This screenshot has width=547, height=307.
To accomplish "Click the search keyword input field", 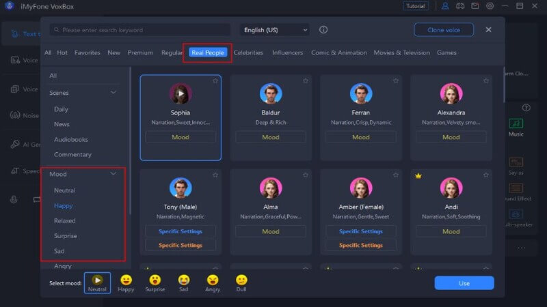I will [x=140, y=30].
